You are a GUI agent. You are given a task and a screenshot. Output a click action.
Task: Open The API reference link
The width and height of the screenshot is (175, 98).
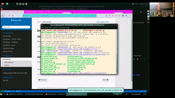click(5, 81)
